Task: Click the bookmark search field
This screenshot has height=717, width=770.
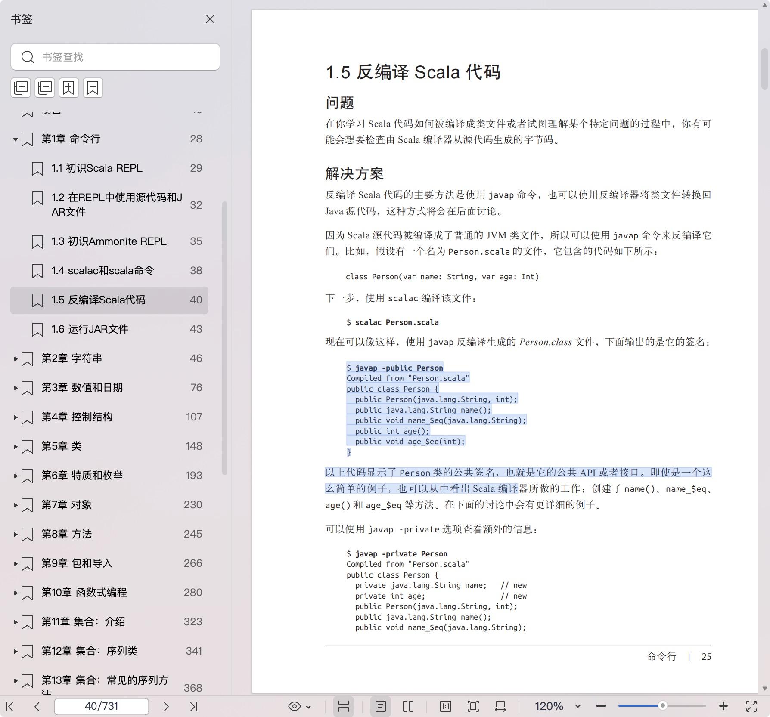Action: coord(115,57)
